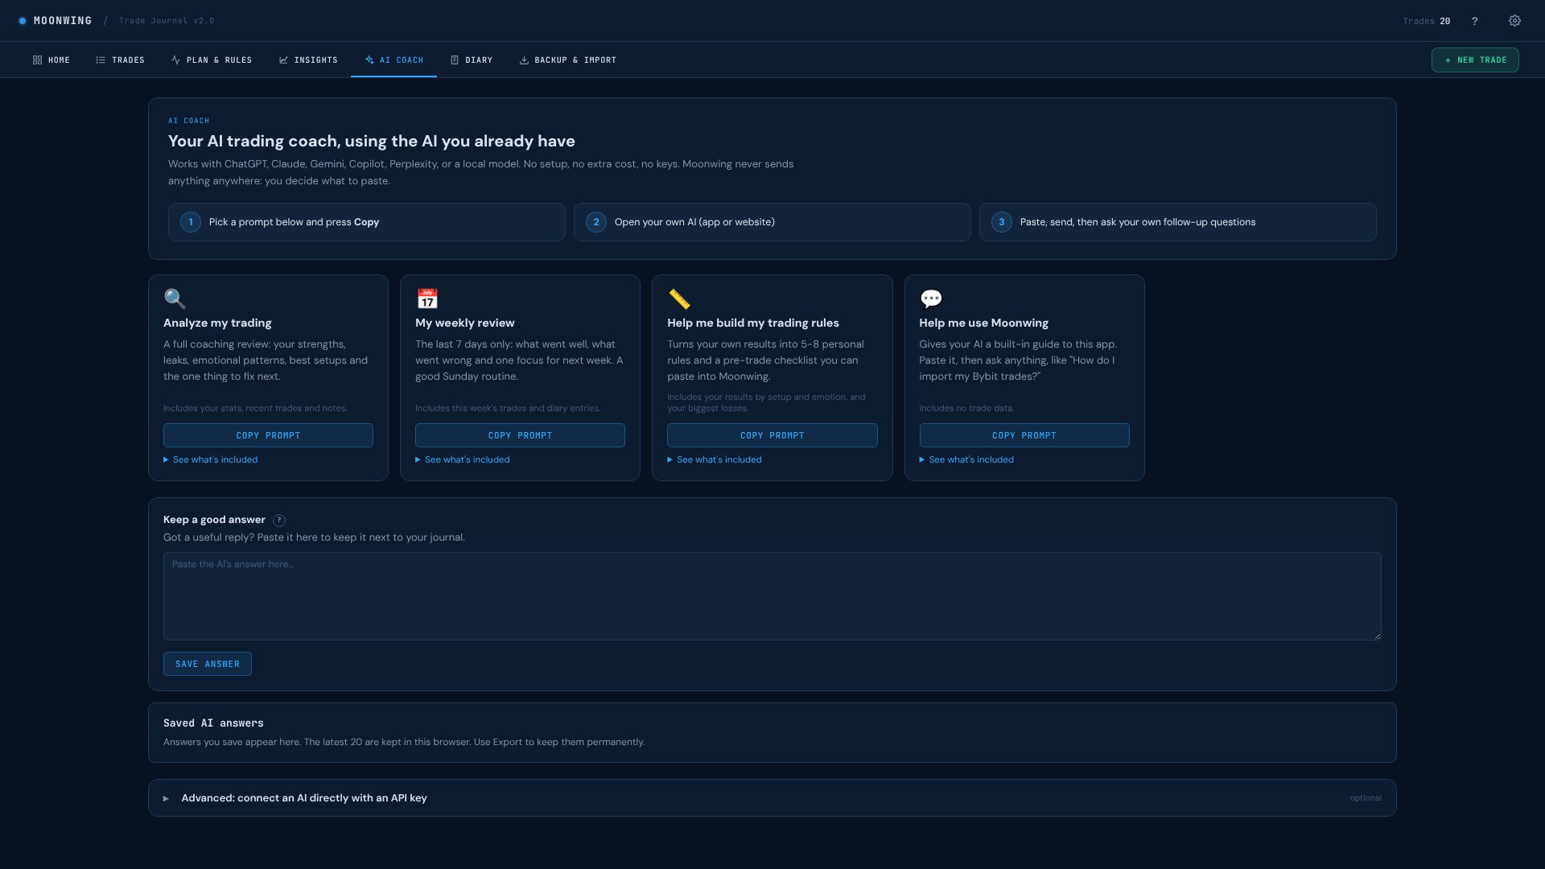This screenshot has width=1545, height=869.
Task: Click the speech bubble icon on Moonwing help card
Action: pyautogui.click(x=931, y=299)
